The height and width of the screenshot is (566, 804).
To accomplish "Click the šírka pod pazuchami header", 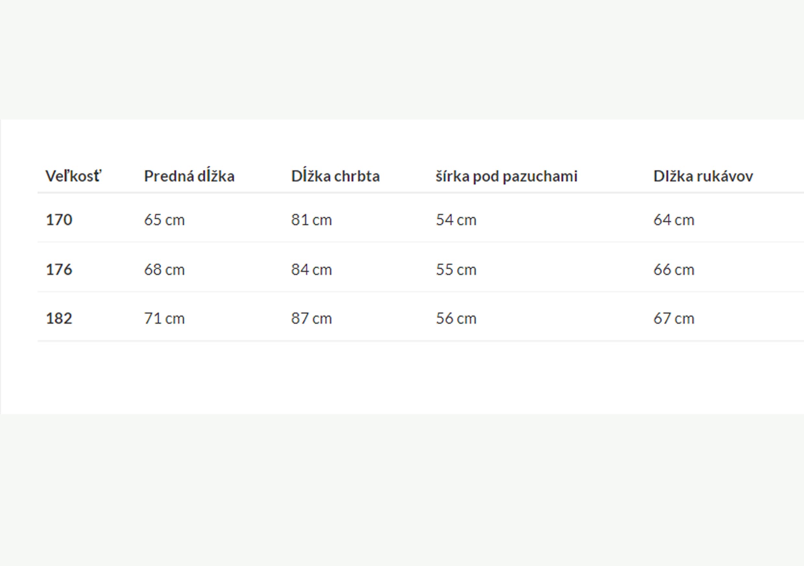I will [x=506, y=176].
